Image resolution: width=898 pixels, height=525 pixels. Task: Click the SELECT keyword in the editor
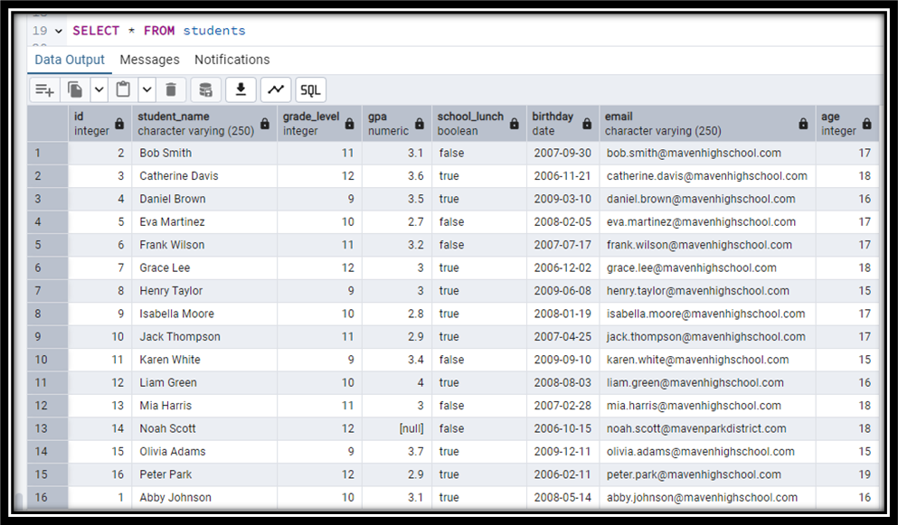[96, 31]
